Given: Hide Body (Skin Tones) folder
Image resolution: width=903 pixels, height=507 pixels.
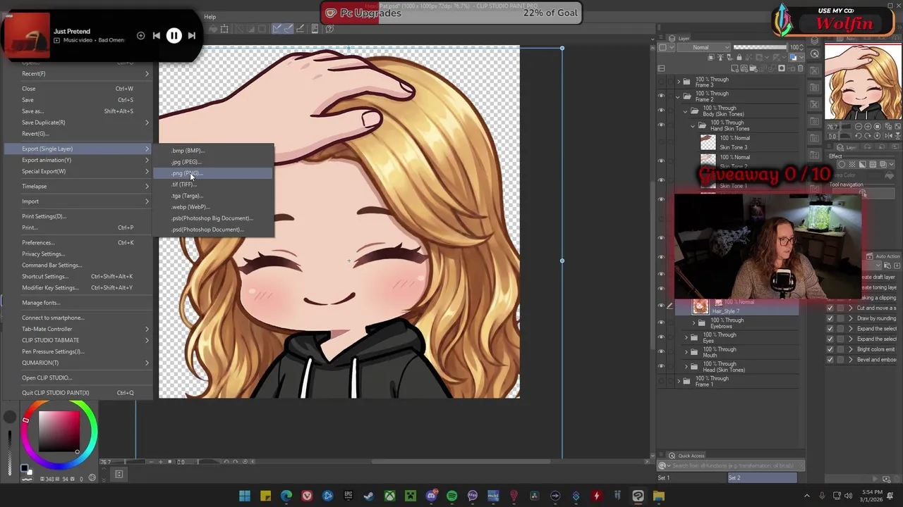Looking at the screenshot, I should (x=661, y=111).
